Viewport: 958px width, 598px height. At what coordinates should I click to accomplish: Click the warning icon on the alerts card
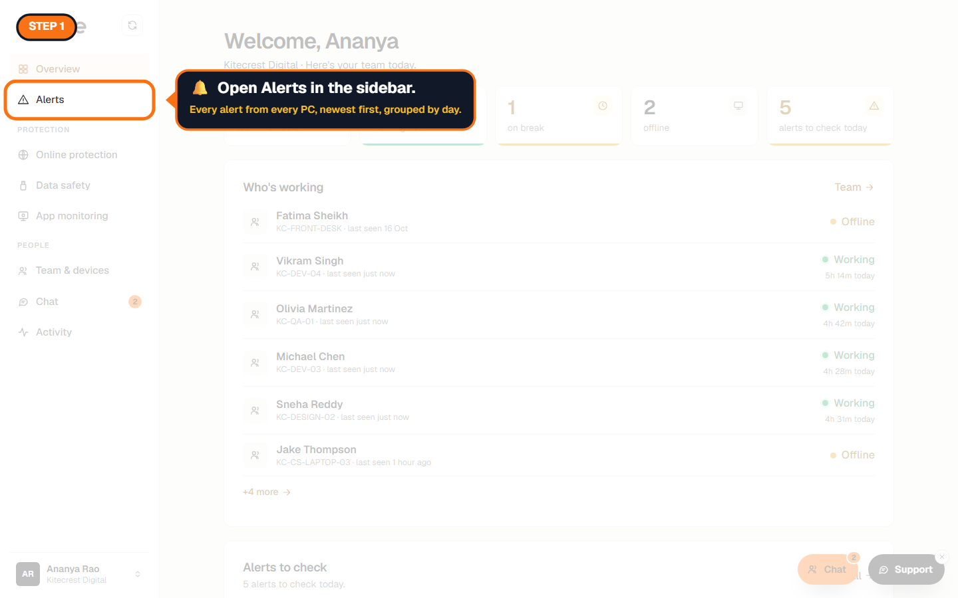pos(874,106)
